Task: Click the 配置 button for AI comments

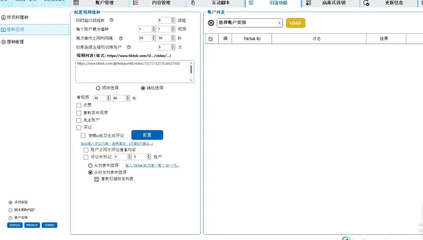Action: coord(147,135)
